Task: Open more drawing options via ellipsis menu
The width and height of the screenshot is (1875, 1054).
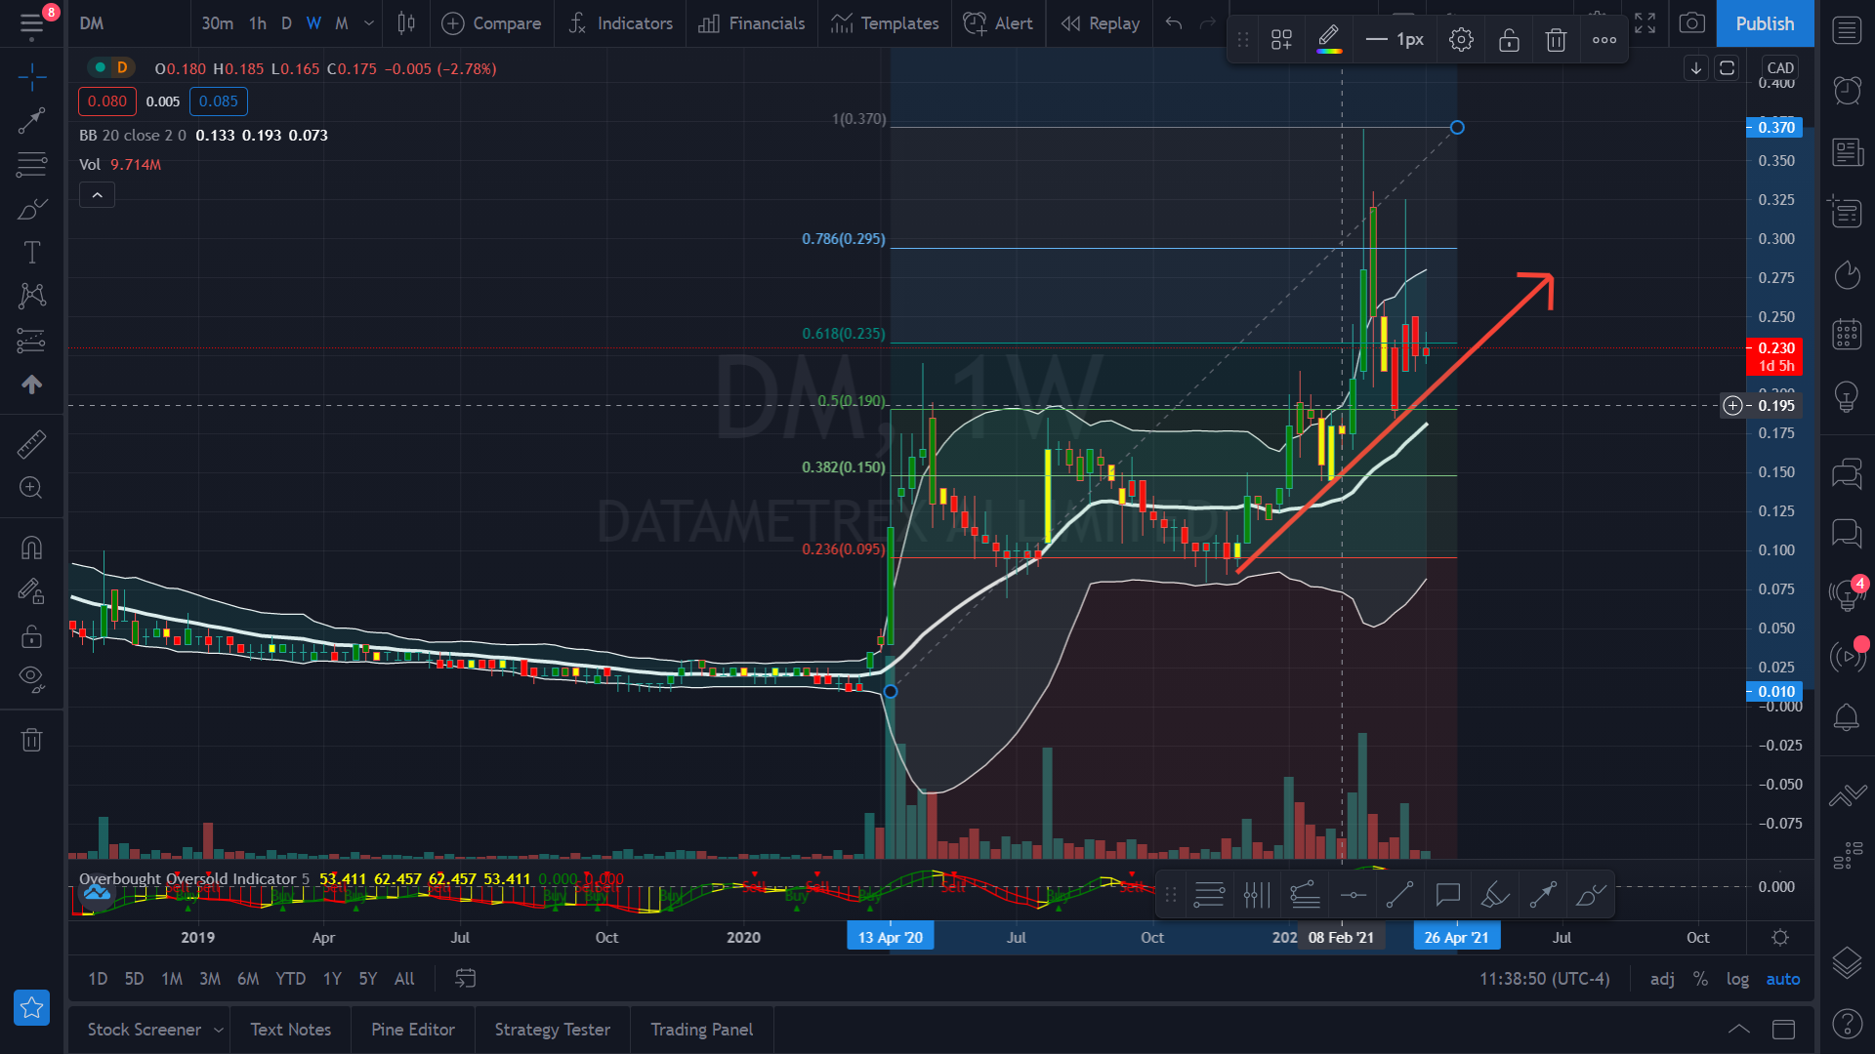Action: point(1603,39)
